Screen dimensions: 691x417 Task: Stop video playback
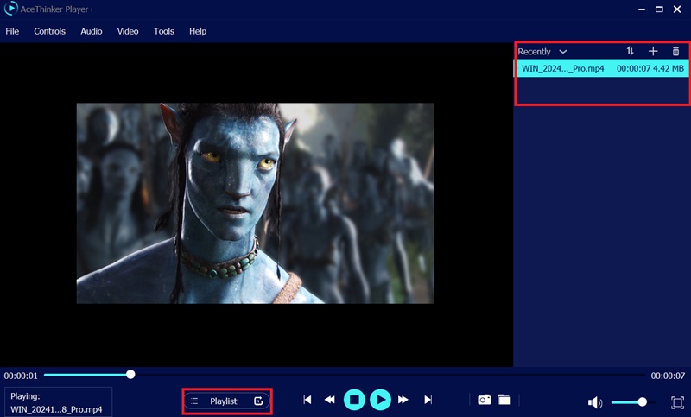(354, 400)
